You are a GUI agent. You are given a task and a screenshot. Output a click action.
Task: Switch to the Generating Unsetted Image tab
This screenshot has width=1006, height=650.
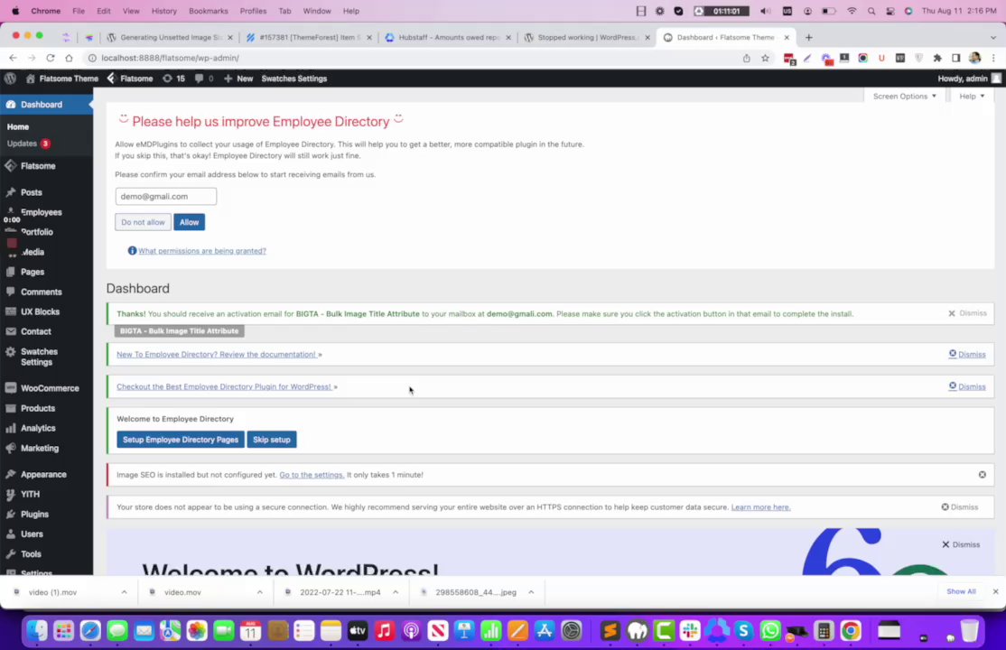click(170, 37)
